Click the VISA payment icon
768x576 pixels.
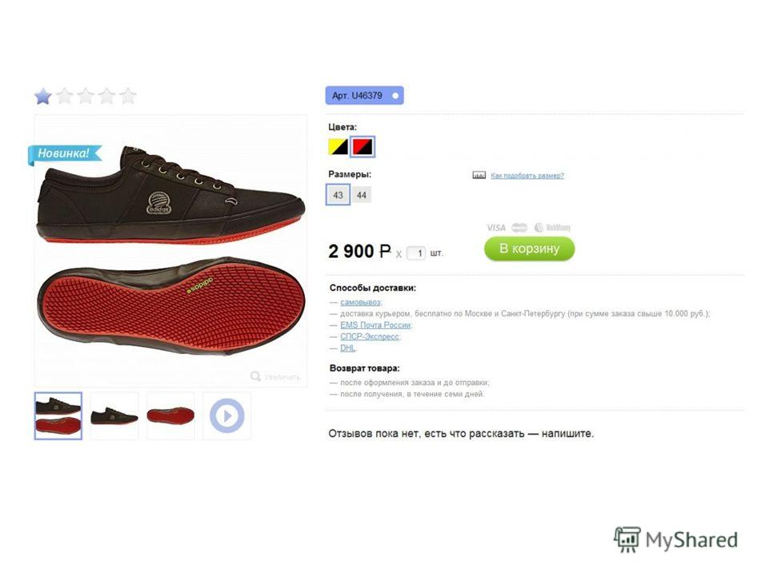point(496,228)
